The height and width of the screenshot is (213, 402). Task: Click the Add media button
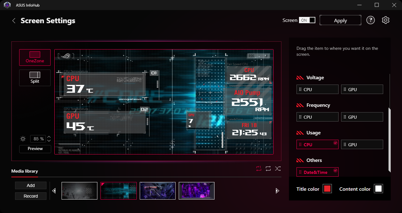(31, 185)
